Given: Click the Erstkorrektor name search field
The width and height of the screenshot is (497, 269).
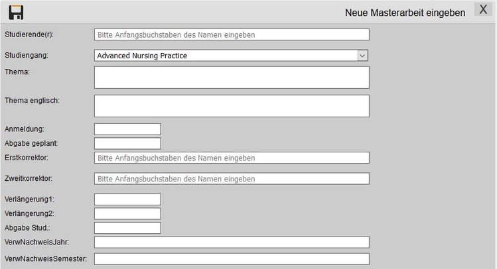Looking at the screenshot, I should click(232, 158).
